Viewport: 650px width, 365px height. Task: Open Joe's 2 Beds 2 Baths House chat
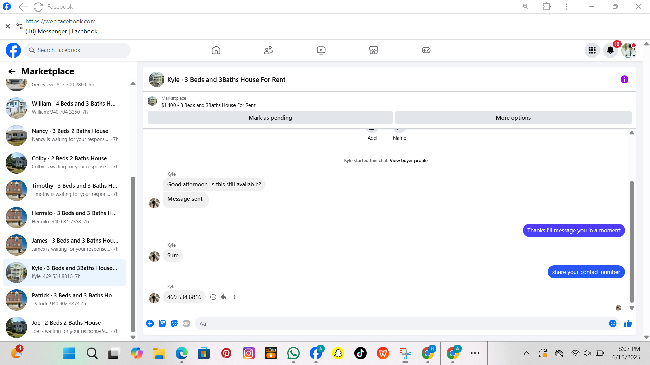(x=64, y=327)
